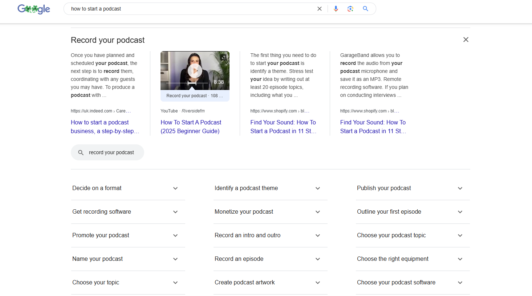
Task: Expand Choose your podcast topic
Action: pos(413,235)
